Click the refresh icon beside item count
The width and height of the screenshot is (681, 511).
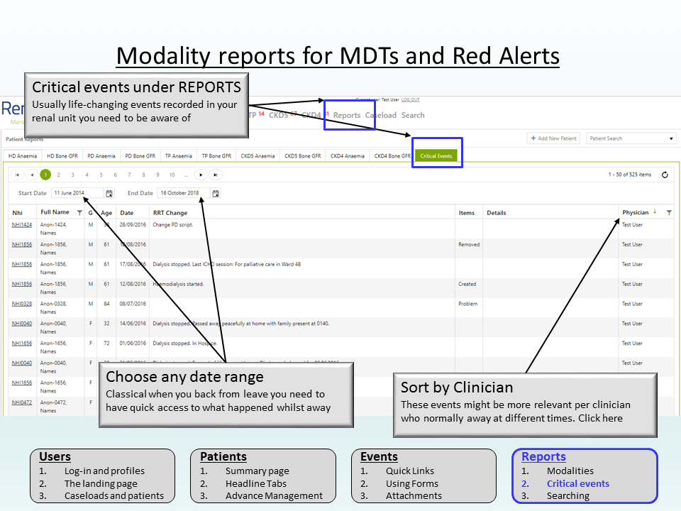[x=665, y=175]
